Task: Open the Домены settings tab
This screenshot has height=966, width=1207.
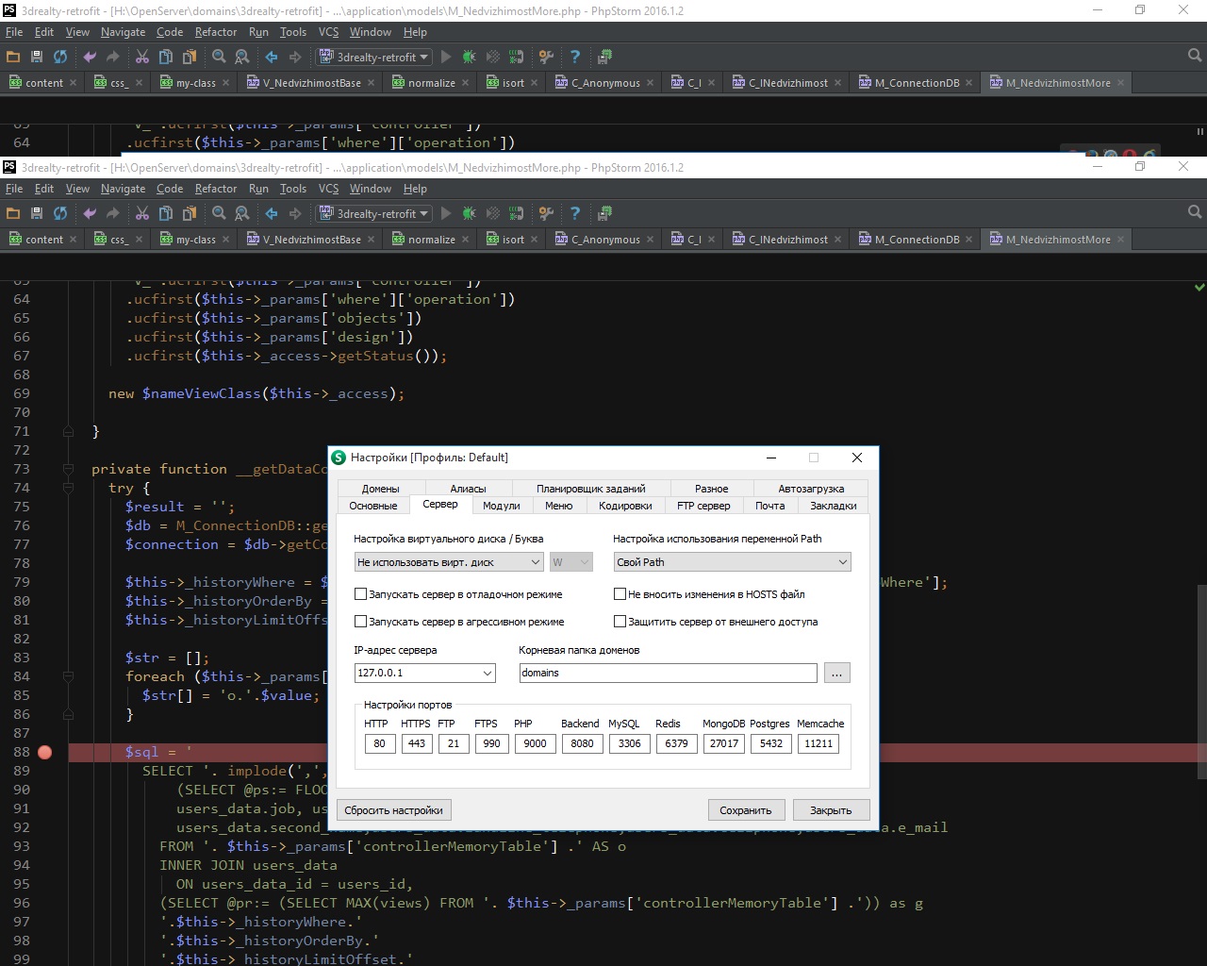Action: (380, 489)
